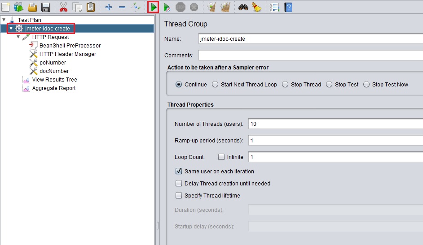This screenshot has height=245, width=423.
Task: Click the Open file folder icon
Action: coord(32,7)
